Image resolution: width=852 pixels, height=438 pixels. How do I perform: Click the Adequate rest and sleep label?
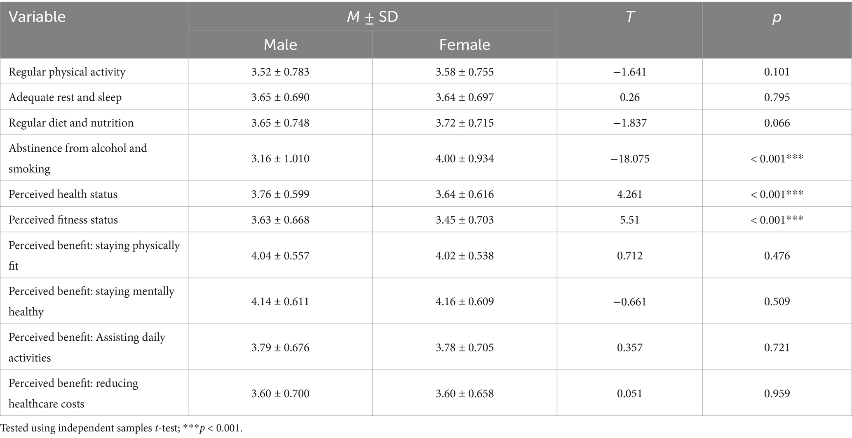click(65, 97)
